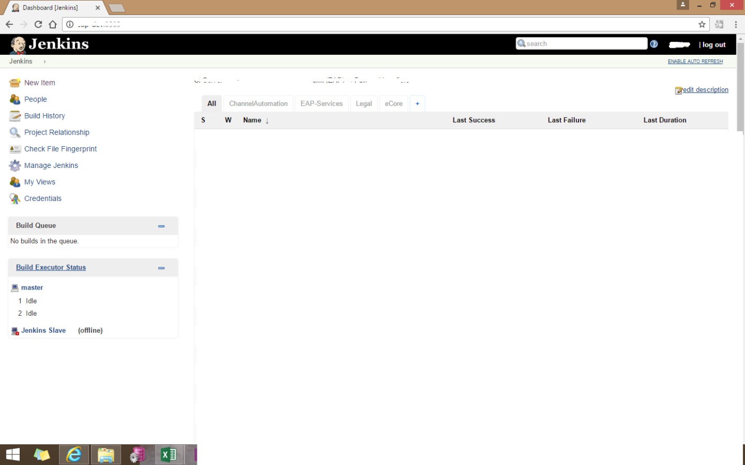The height and width of the screenshot is (465, 745).
Task: Open the Credentials manager
Action: click(x=43, y=198)
